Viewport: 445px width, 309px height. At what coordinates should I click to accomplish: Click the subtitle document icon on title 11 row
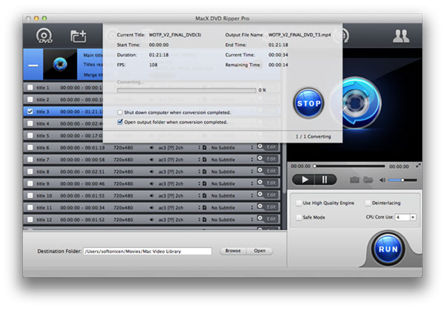[x=205, y=208]
